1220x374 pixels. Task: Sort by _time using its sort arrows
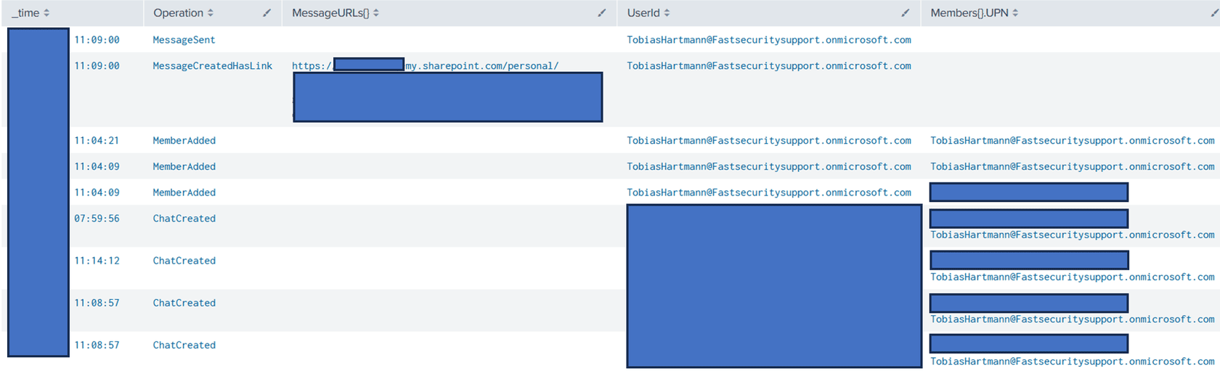click(x=46, y=13)
